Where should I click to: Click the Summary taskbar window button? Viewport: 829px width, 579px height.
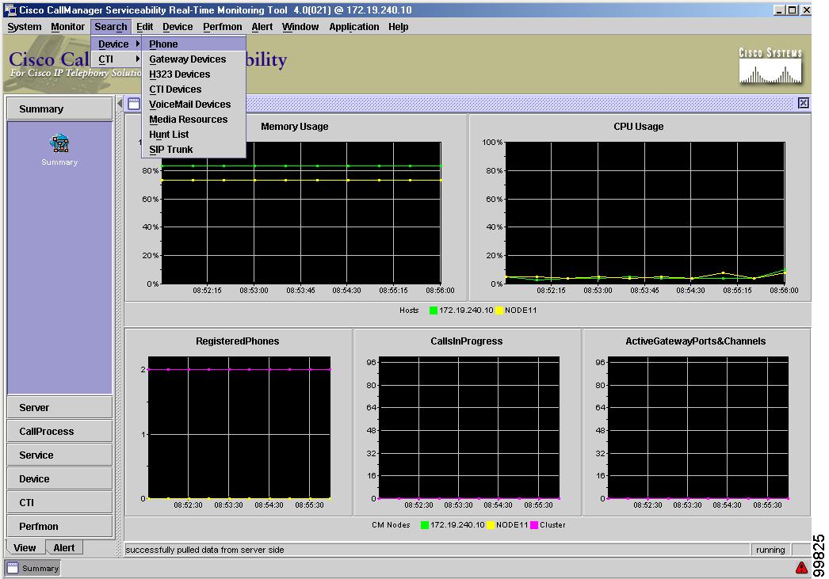[32, 569]
